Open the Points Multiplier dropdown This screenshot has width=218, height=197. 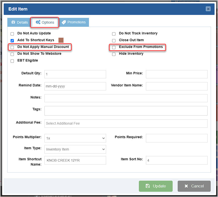pyautogui.click(x=75, y=138)
